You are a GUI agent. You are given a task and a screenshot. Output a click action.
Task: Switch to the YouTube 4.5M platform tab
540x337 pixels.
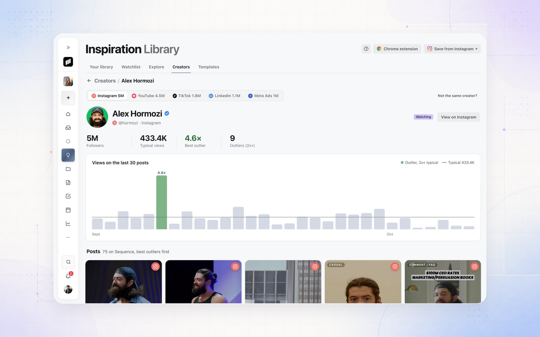coord(148,96)
